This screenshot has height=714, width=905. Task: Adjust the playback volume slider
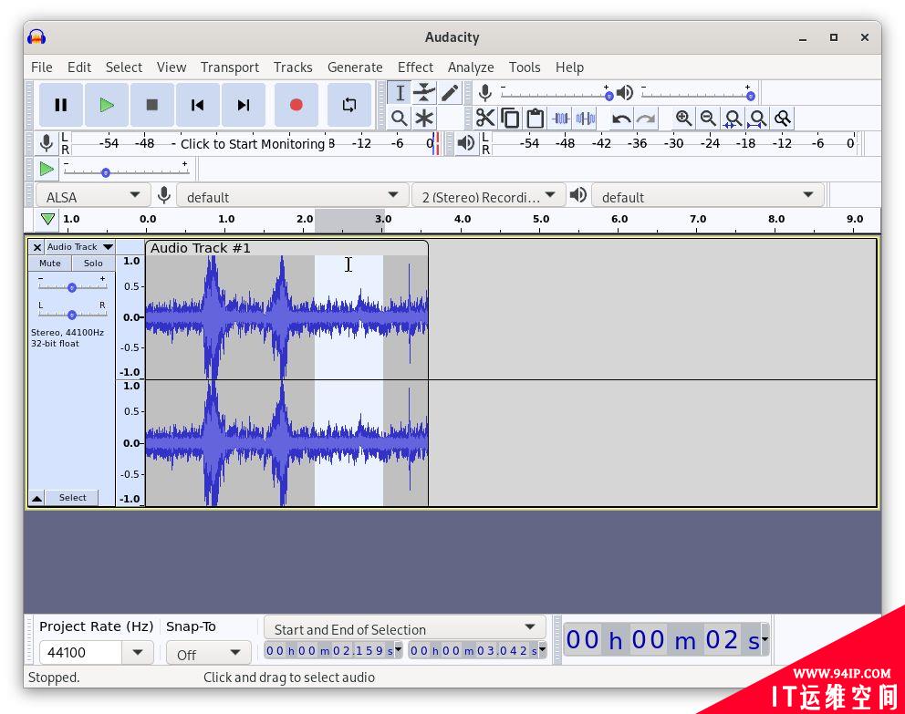pos(697,95)
